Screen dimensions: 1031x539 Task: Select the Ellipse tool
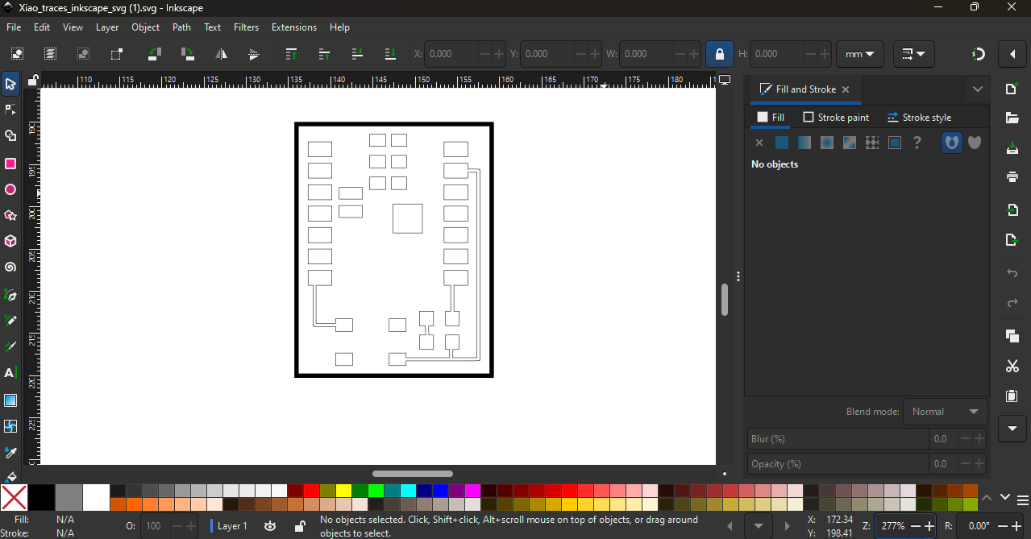coord(10,190)
